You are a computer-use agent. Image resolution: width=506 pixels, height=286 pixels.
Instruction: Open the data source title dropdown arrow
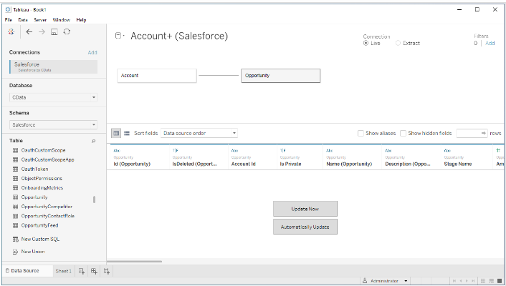click(124, 36)
